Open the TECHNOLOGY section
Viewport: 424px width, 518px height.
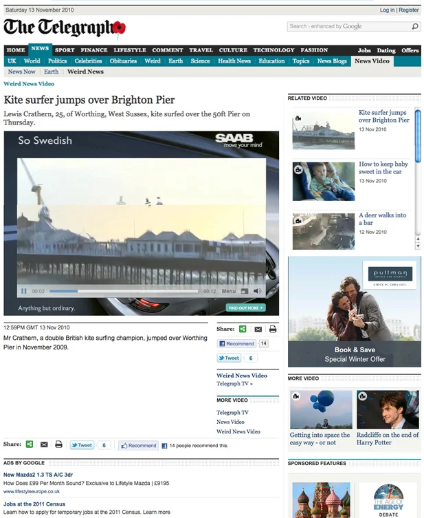click(x=274, y=50)
